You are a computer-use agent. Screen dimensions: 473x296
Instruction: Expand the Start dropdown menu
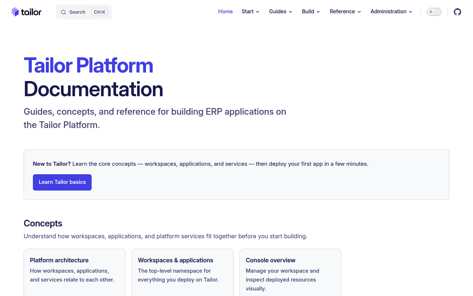pyautogui.click(x=251, y=11)
